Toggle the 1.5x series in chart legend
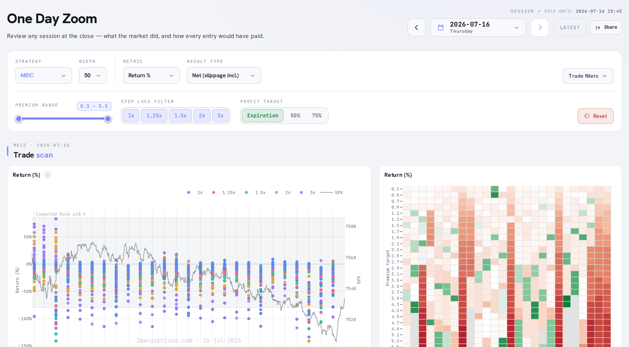Image resolution: width=629 pixels, height=347 pixels. tap(255, 193)
